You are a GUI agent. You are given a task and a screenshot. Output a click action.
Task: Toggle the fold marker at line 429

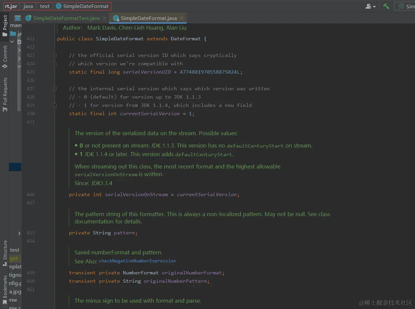click(55, 105)
